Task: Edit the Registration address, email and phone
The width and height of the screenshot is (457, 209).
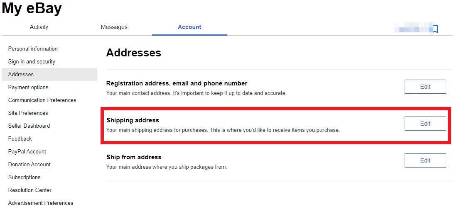Action: coord(425,87)
